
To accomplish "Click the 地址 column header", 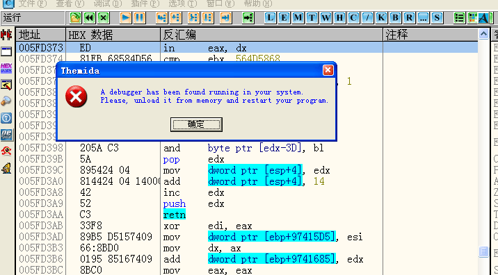I will [x=40, y=35].
